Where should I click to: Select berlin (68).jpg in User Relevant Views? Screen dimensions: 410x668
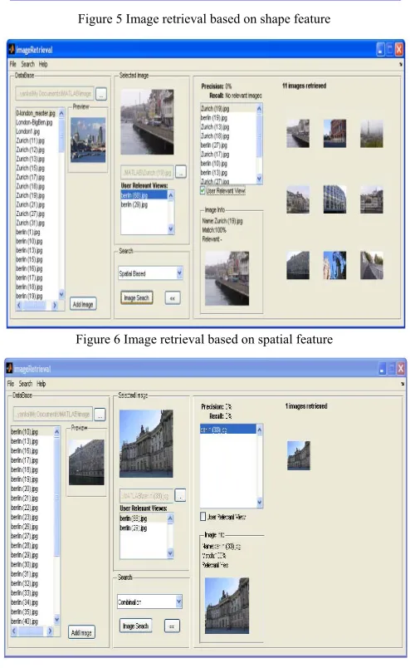pyautogui.click(x=144, y=195)
